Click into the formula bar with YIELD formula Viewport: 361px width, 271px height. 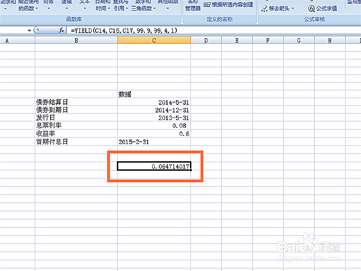coord(213,30)
